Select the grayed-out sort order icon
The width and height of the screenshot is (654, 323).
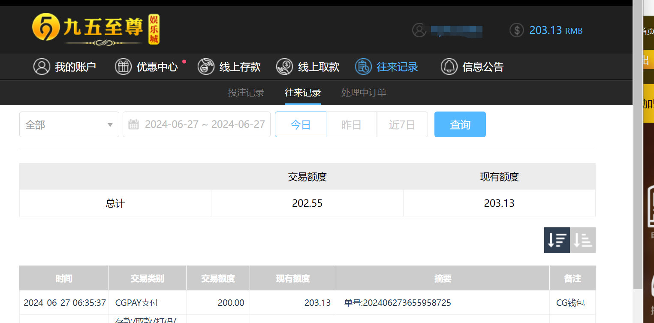pos(582,240)
